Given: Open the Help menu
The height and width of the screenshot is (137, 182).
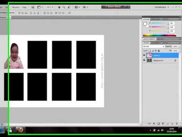Looking at the screenshot, I should 24,7.
